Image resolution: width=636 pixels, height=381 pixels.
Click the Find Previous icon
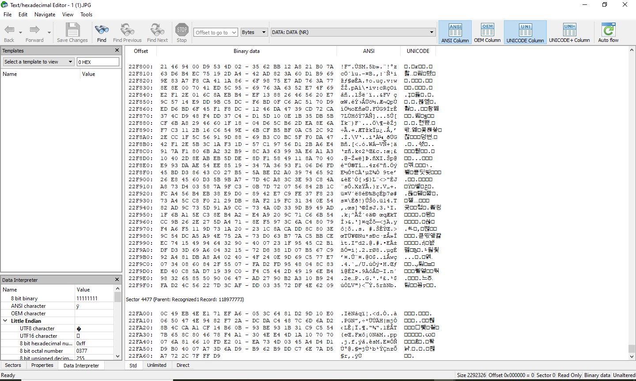pyautogui.click(x=127, y=30)
